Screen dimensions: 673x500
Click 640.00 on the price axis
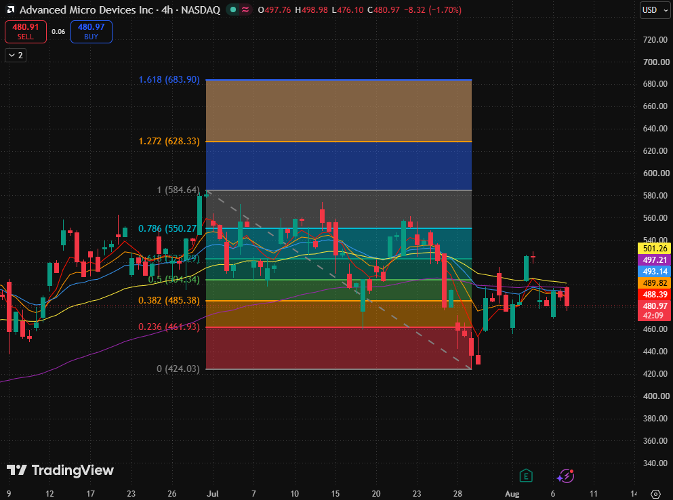coord(655,128)
